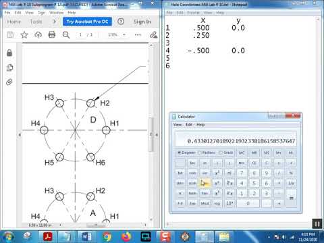Open the Snagit taskbar icon
Viewport: 324px width, 243px height.
[166, 237]
